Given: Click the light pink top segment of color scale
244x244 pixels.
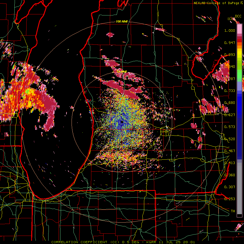Looking at the screenshot, I should pyautogui.click(x=239, y=29).
